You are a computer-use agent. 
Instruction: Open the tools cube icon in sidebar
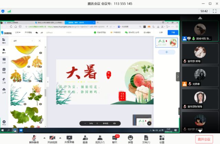pyautogui.click(x=4, y=81)
